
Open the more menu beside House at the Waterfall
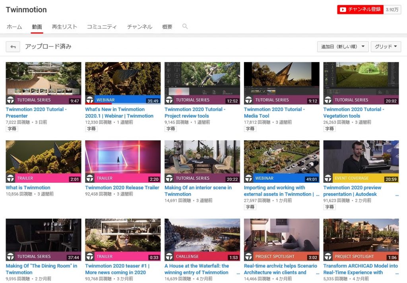[x=238, y=273]
